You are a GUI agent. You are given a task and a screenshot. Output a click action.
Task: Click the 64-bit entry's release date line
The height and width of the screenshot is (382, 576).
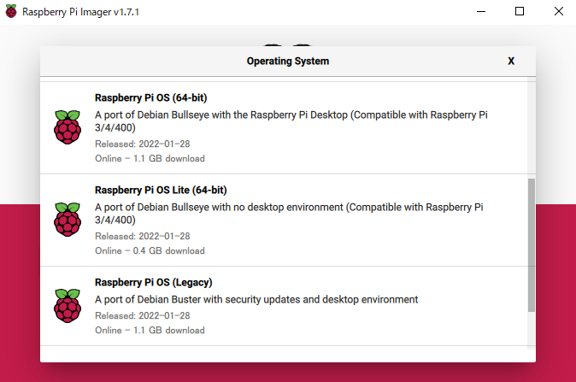tap(142, 144)
